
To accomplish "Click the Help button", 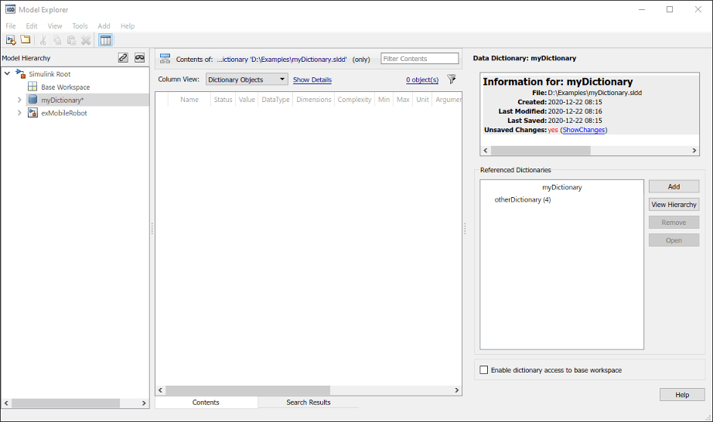I will [x=682, y=395].
